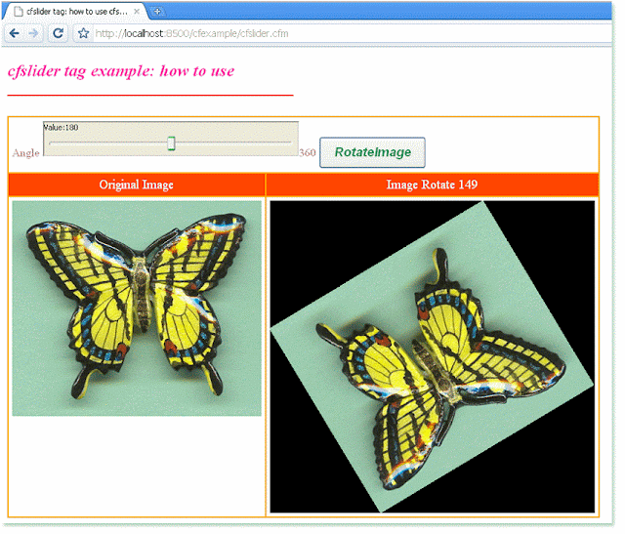Click the page document icon on the tab
Screen dimensions: 625x534
18,12
